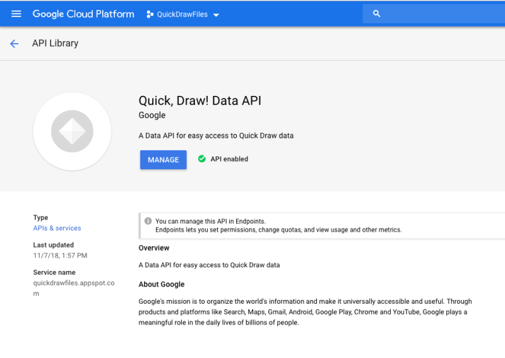Click the 'manage this API in Endpoints' notice
505x358 pixels.
point(322,225)
